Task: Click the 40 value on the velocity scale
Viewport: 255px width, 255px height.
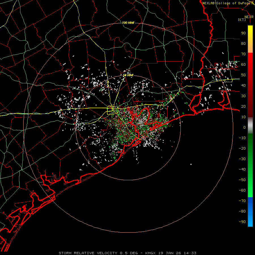Action: 243,85
